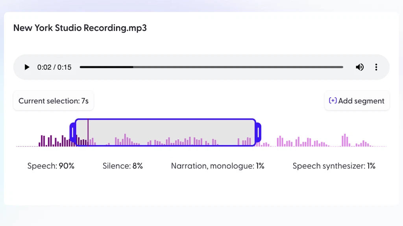Click the dark playhead line inside the selection

pyautogui.click(x=88, y=131)
